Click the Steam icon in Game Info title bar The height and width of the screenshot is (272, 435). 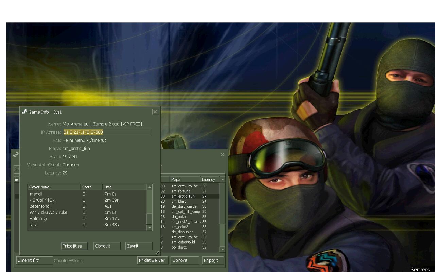click(24, 112)
